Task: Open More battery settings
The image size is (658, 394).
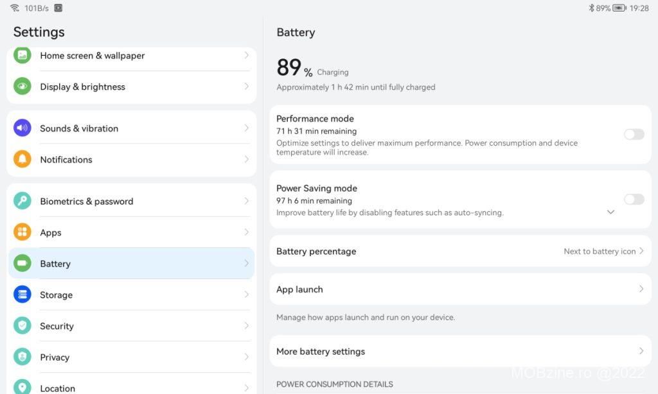Action: point(460,352)
